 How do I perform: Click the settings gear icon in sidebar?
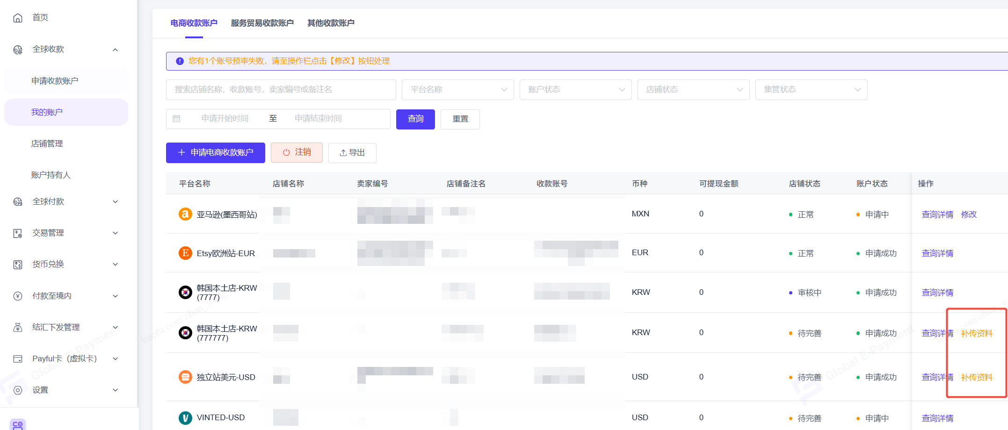coord(18,390)
